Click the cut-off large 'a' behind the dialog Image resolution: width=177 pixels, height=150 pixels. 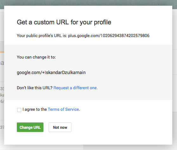[2, 63]
